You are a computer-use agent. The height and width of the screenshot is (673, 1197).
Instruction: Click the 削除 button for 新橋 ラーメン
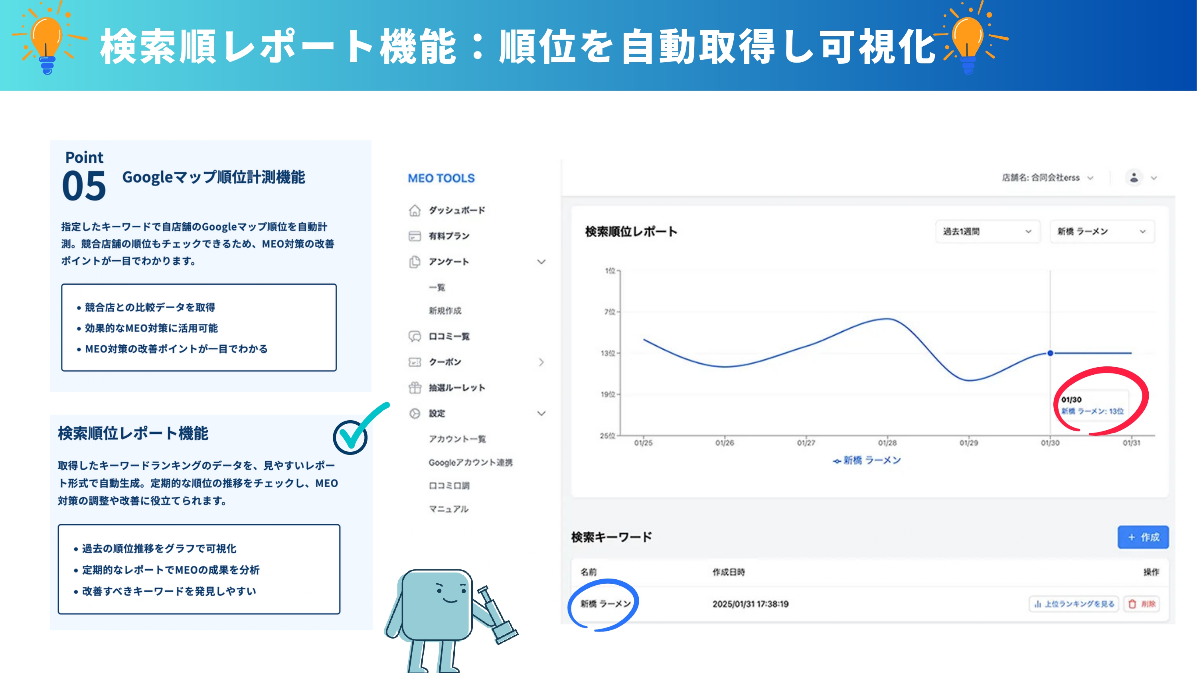point(1142,604)
